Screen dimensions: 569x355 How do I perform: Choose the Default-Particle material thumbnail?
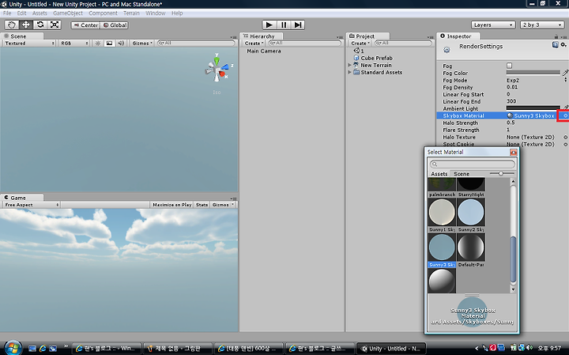coord(471,250)
